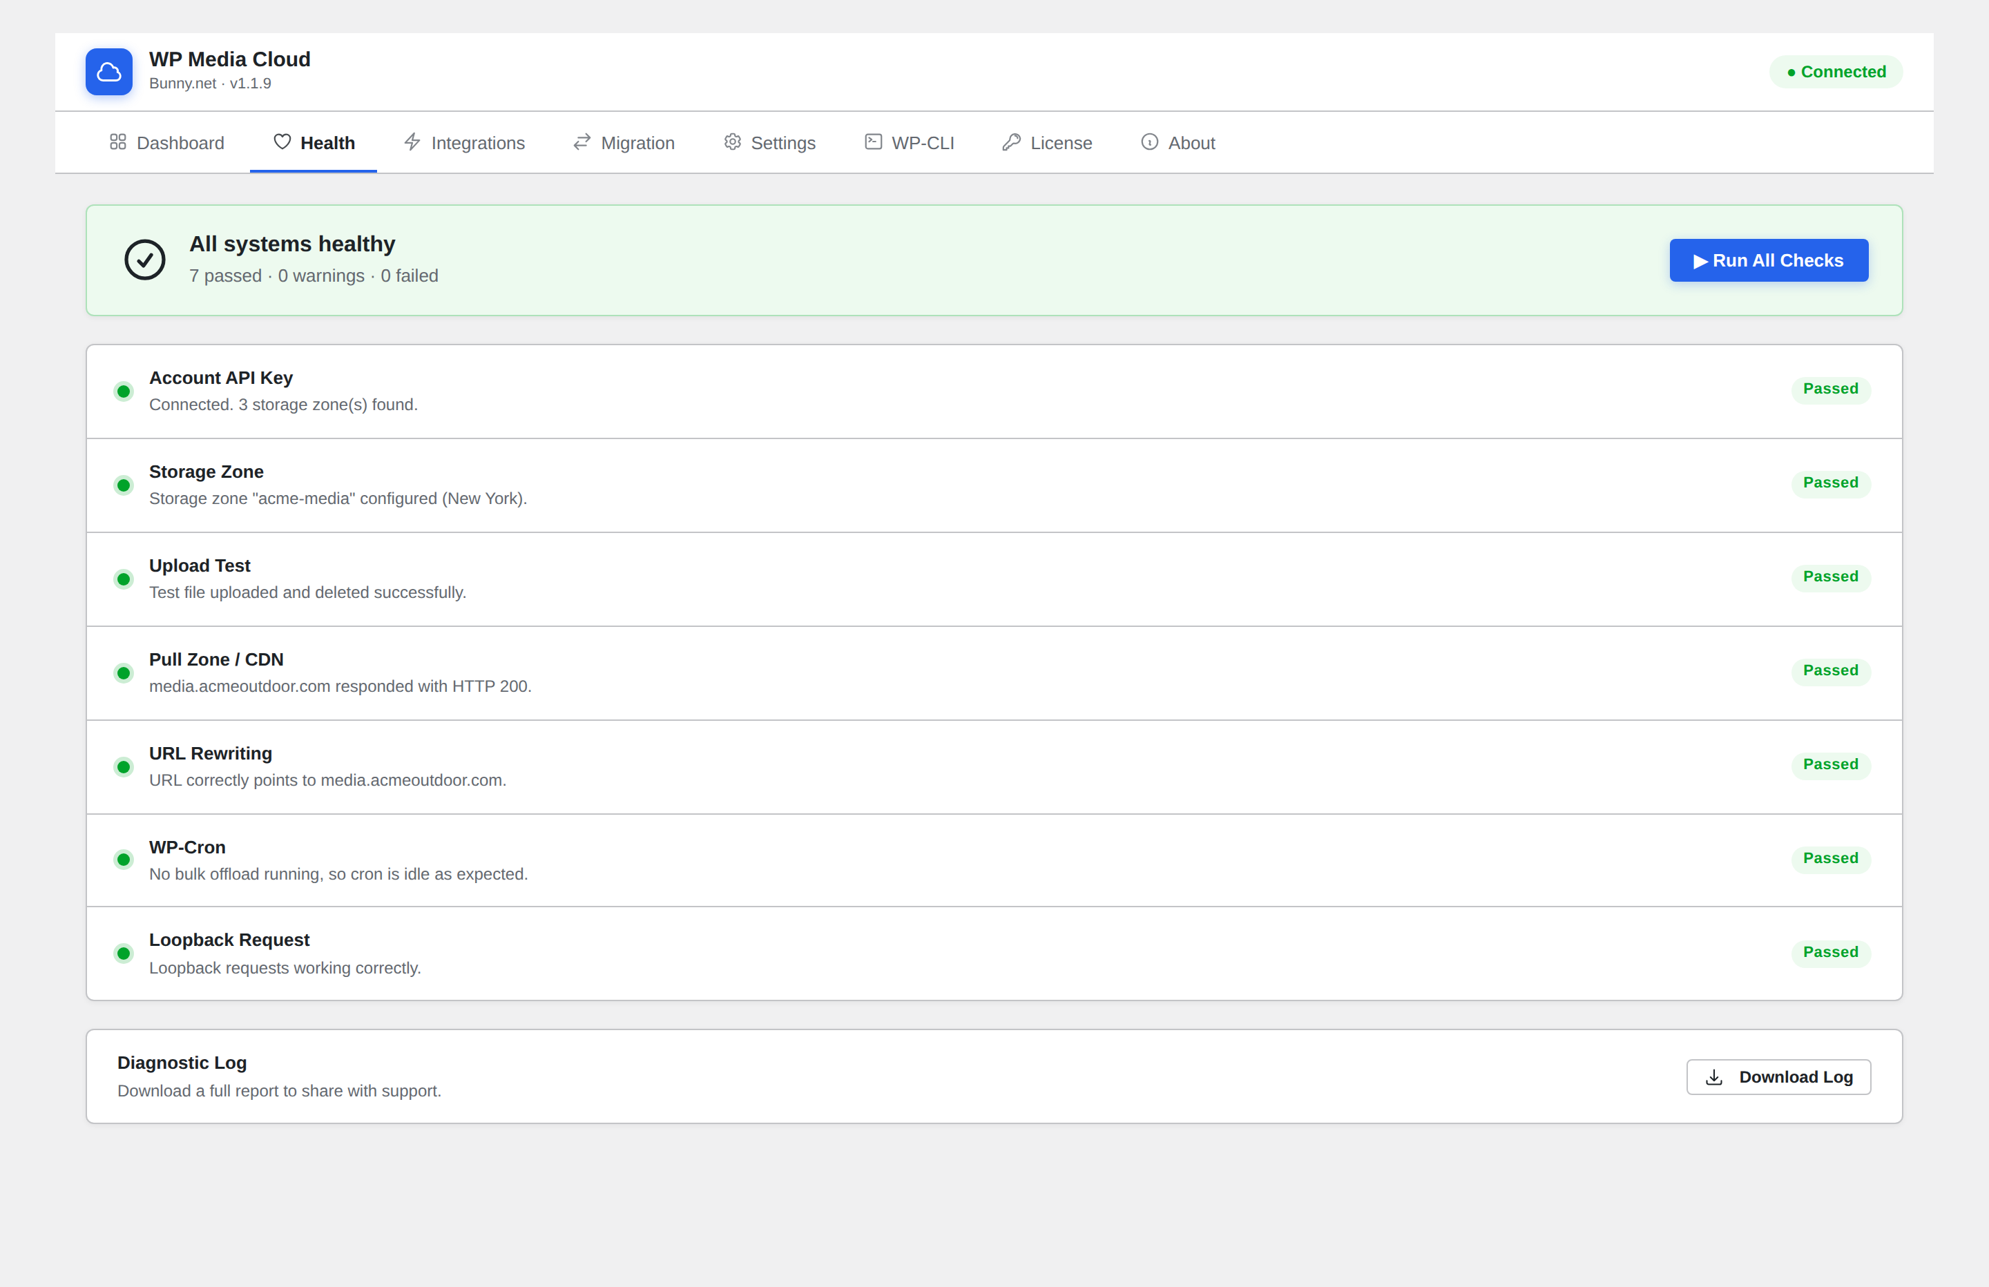This screenshot has width=1989, height=1287.
Task: Click the Passed badge for Upload Test
Action: point(1830,577)
